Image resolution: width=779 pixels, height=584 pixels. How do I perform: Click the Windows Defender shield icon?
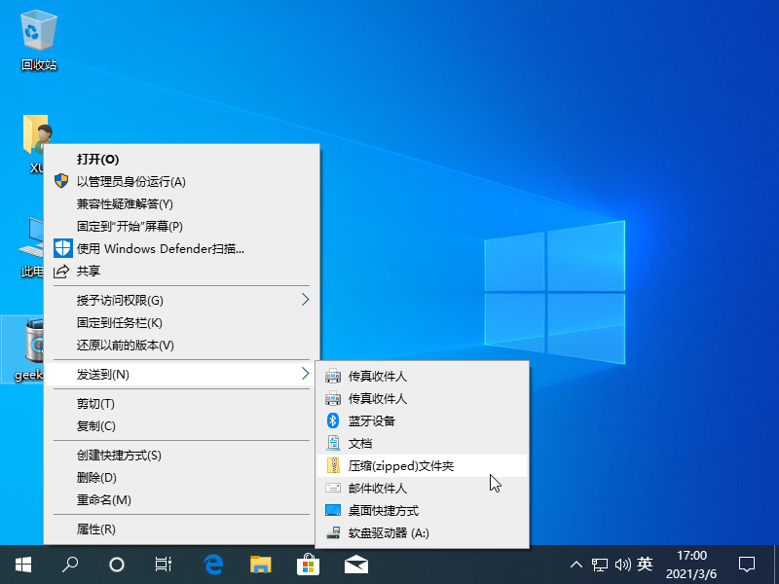tap(62, 248)
